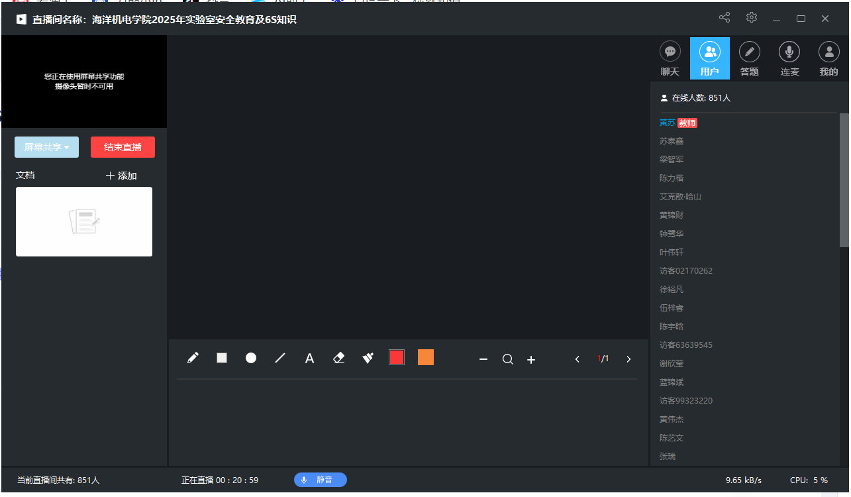The image size is (851, 497).
Task: Open the 连麦 mic-connect tab
Action: (x=789, y=58)
